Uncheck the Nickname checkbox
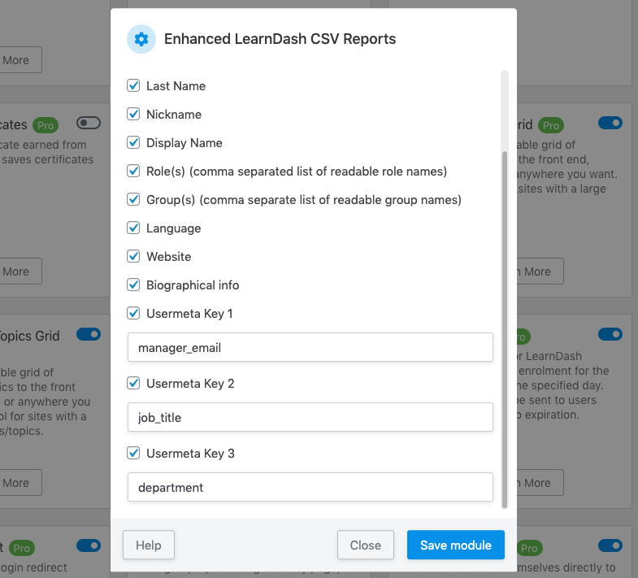This screenshot has height=578, width=638. (134, 114)
